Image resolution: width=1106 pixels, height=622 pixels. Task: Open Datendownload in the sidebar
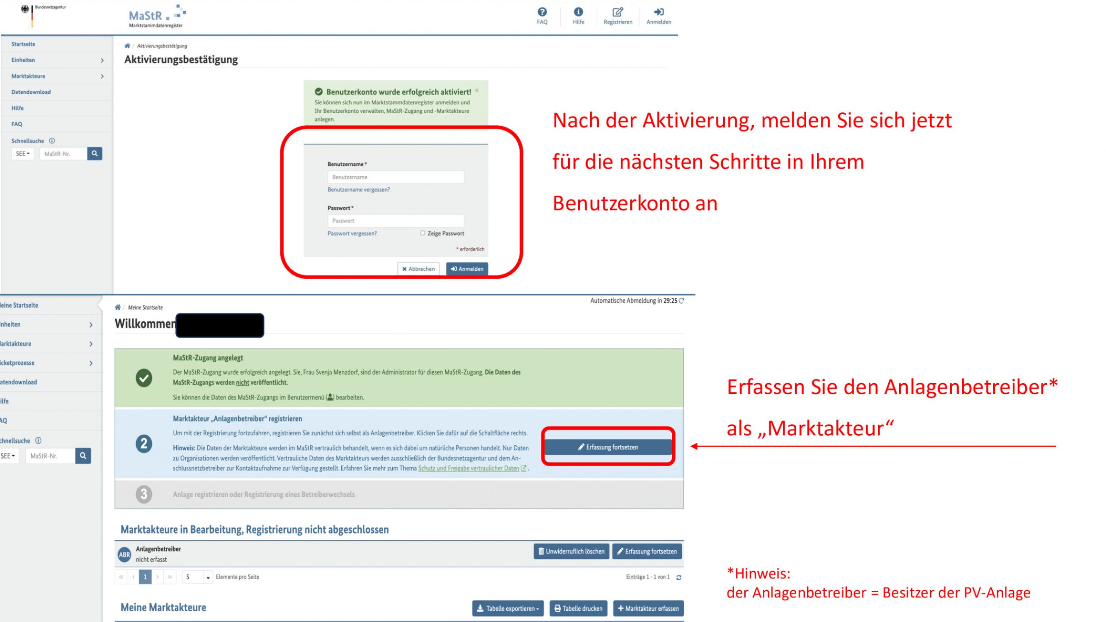click(x=31, y=92)
